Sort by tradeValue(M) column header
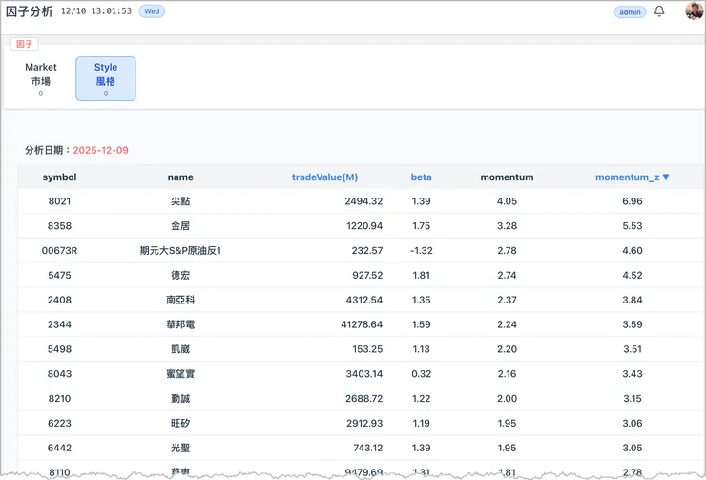The width and height of the screenshot is (706, 480). pyautogui.click(x=324, y=177)
